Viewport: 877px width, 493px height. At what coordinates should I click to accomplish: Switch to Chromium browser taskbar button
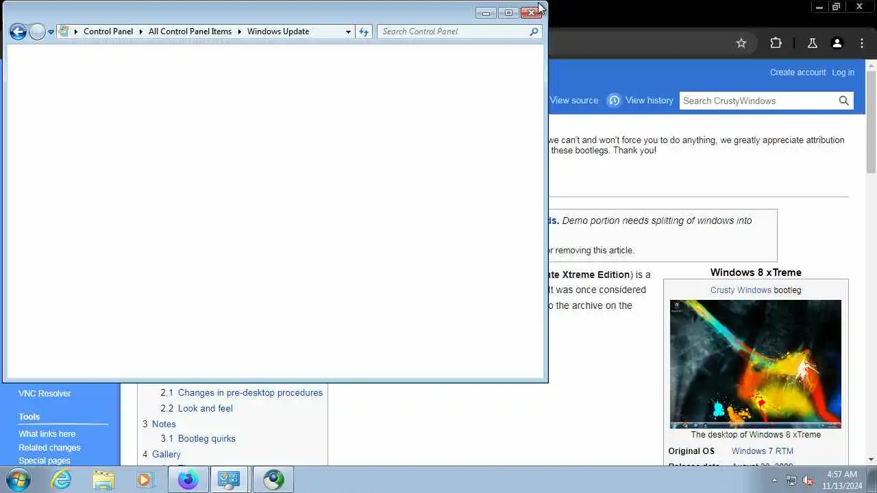[273, 480]
